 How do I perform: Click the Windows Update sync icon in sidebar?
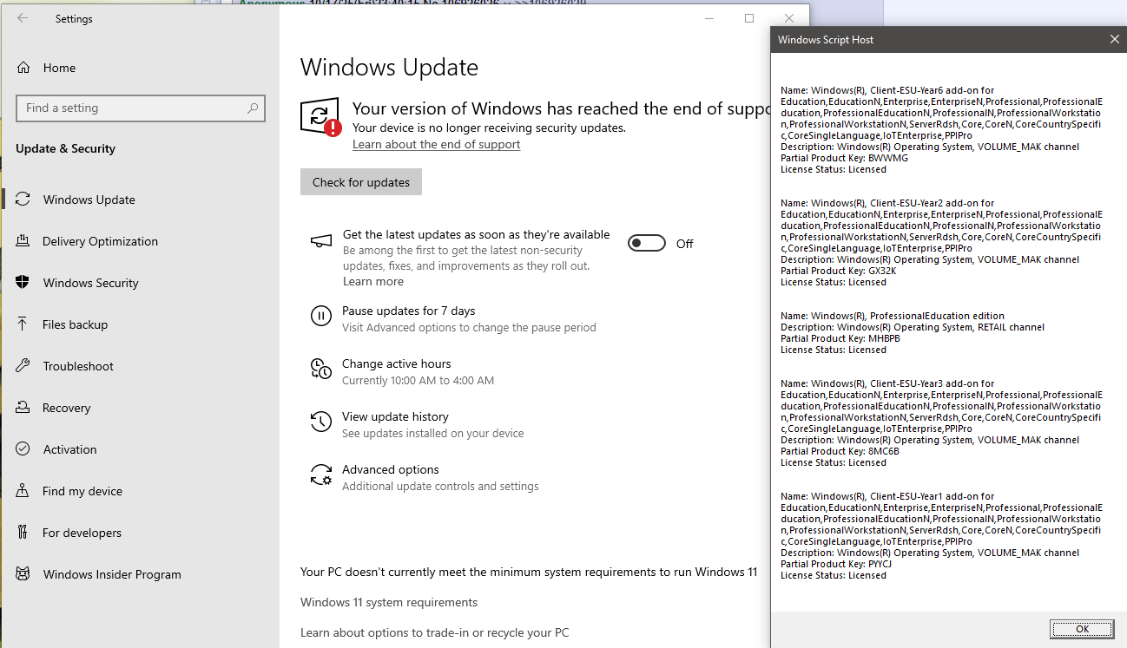23,200
